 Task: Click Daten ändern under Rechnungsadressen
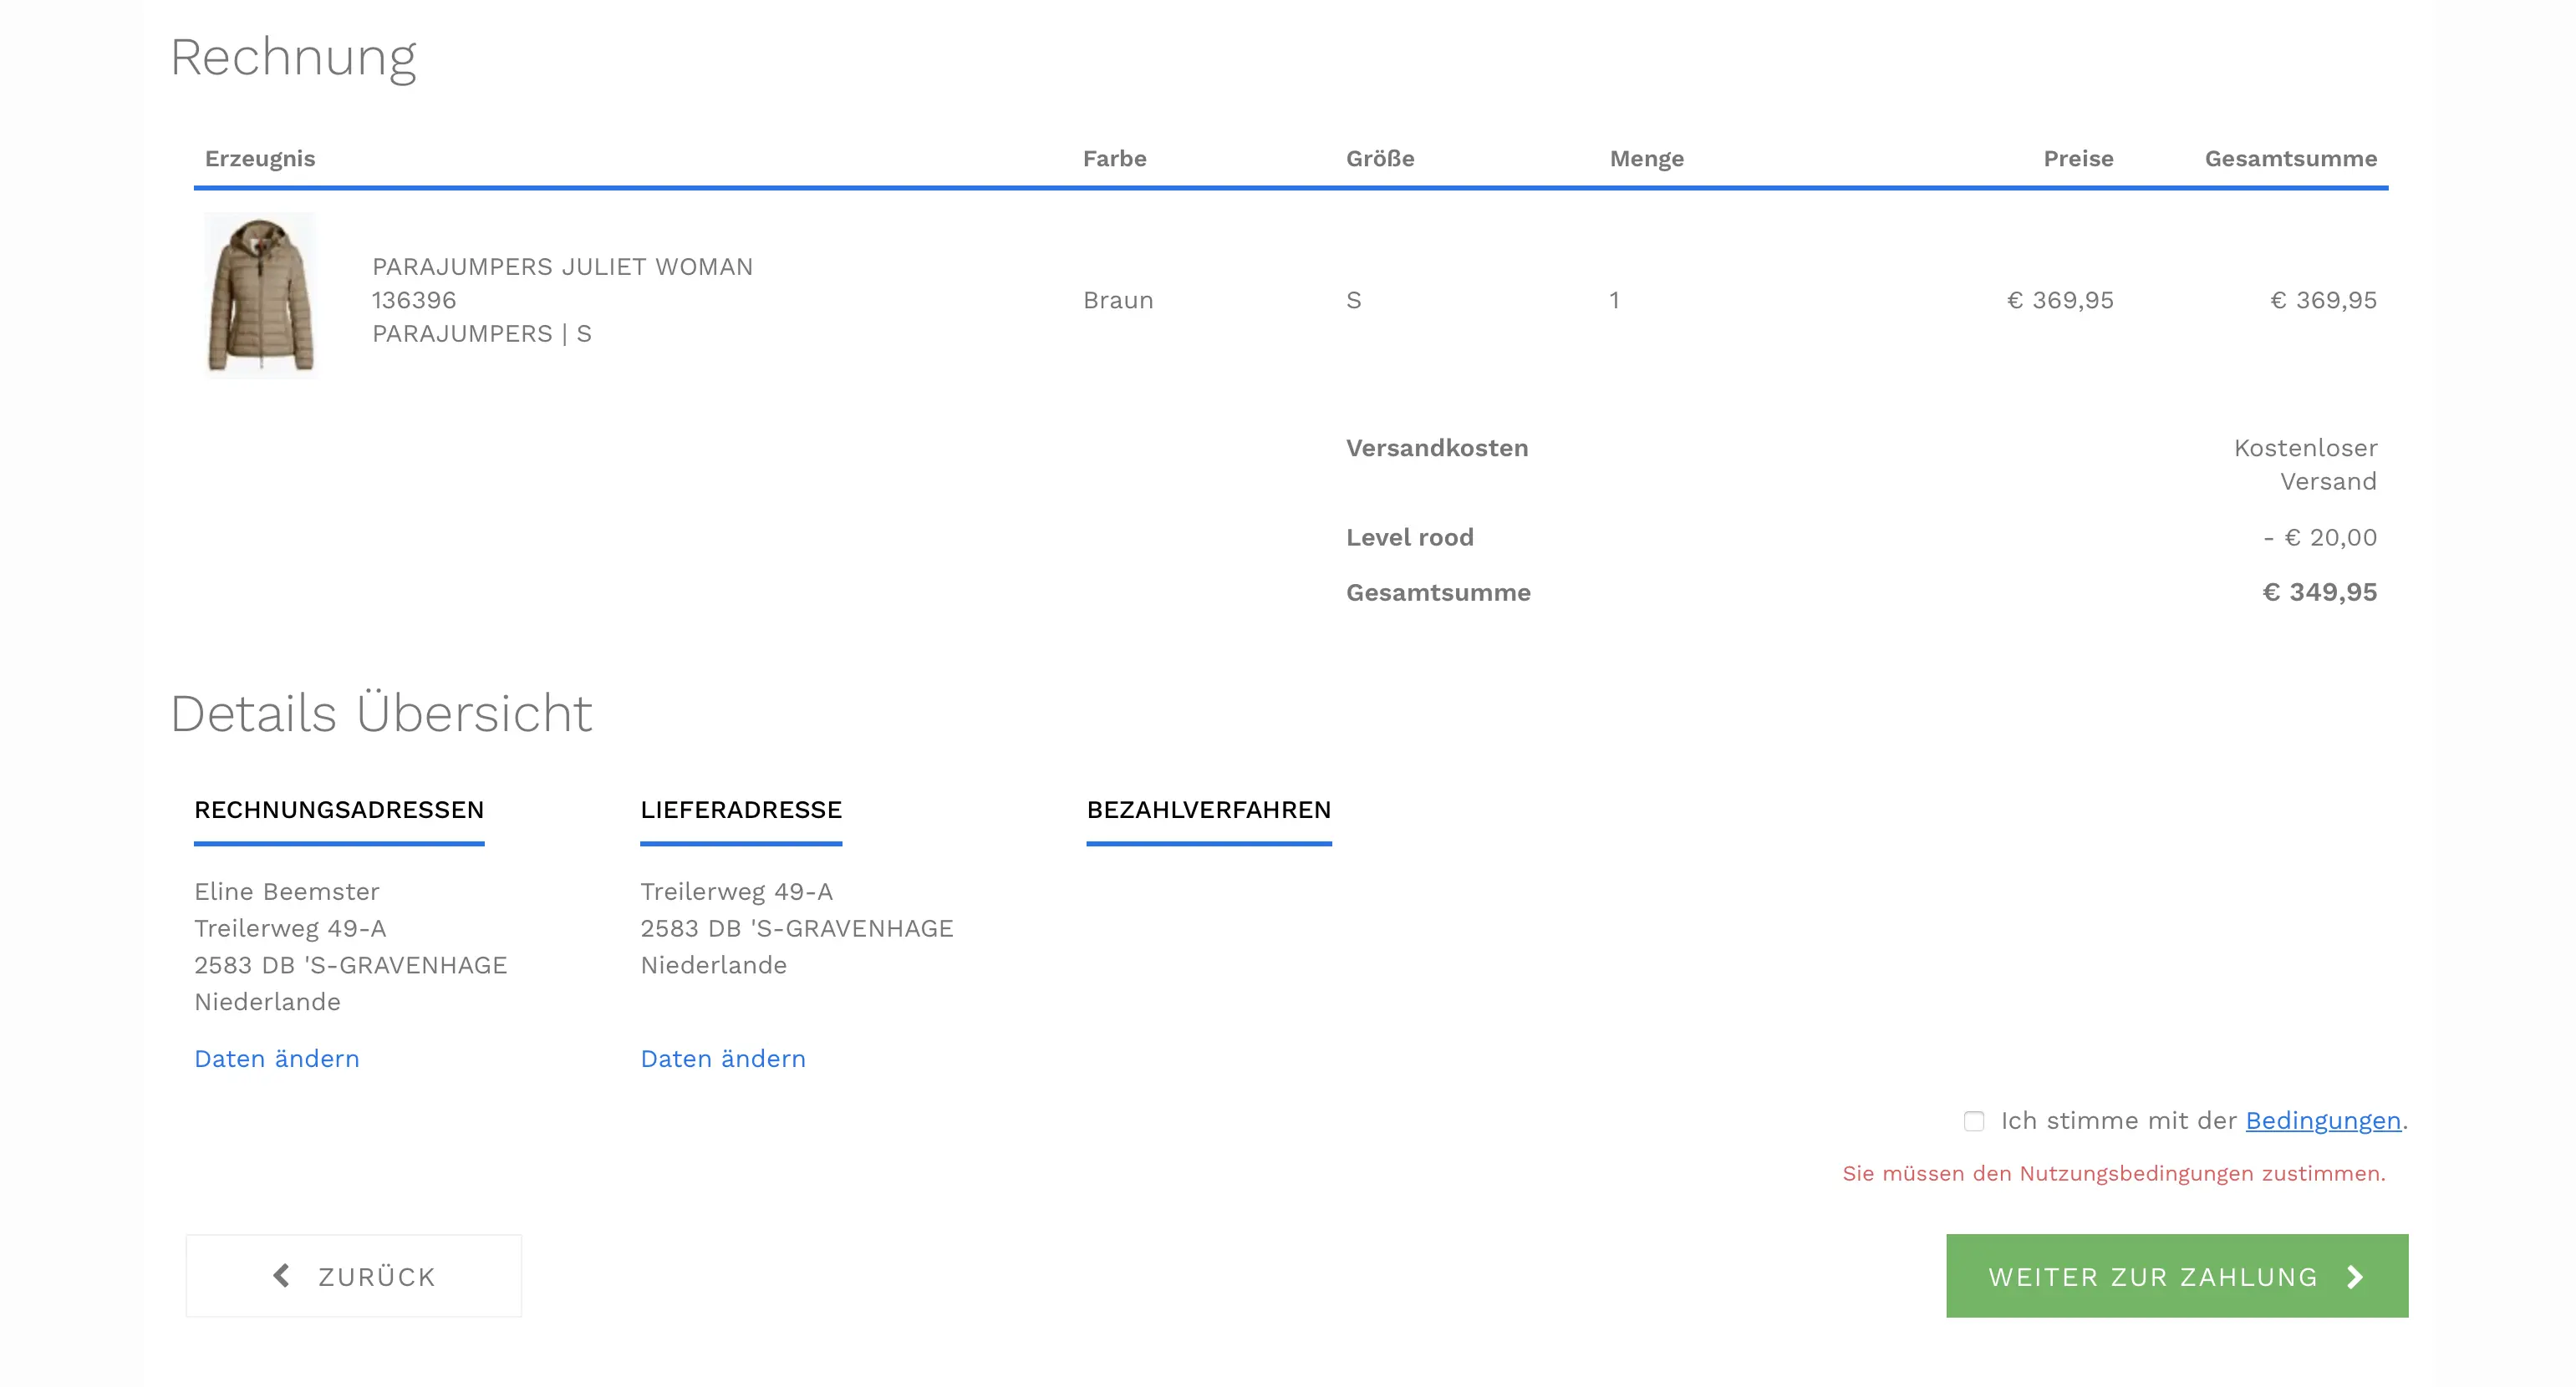(x=277, y=1059)
